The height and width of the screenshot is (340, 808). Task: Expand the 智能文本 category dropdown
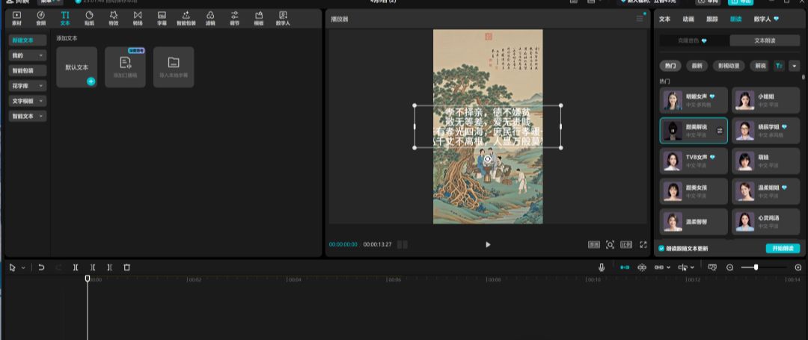coord(28,117)
